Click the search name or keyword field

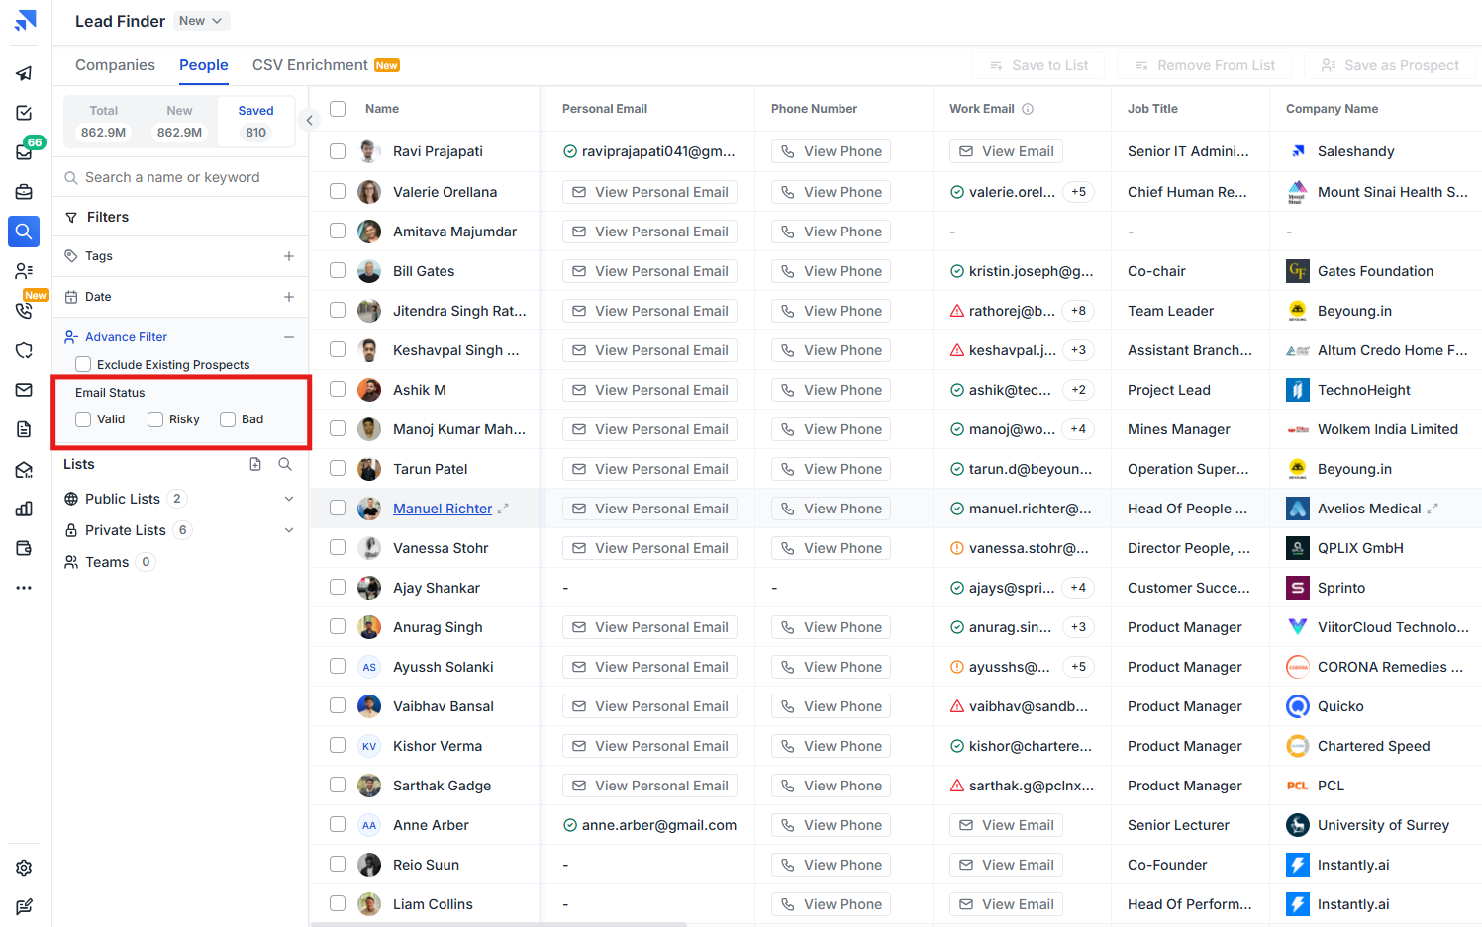[180, 177]
